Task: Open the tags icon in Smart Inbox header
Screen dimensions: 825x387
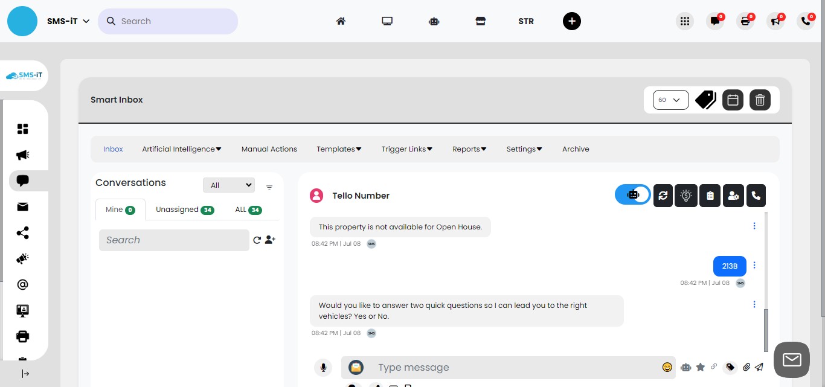Action: 705,100
